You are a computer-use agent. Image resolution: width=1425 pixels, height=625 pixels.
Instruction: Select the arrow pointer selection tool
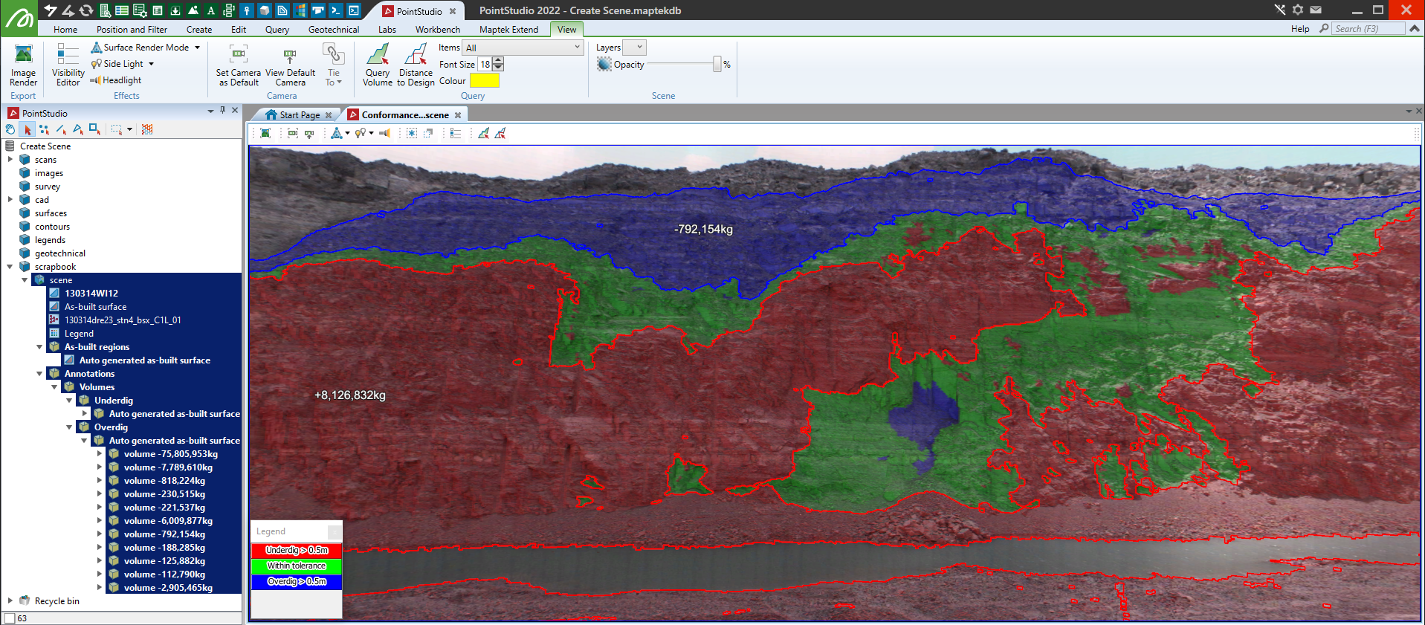(28, 129)
